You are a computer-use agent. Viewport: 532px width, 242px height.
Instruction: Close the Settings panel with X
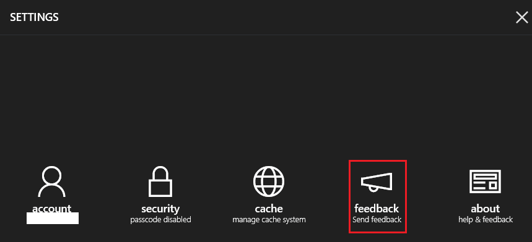(522, 17)
